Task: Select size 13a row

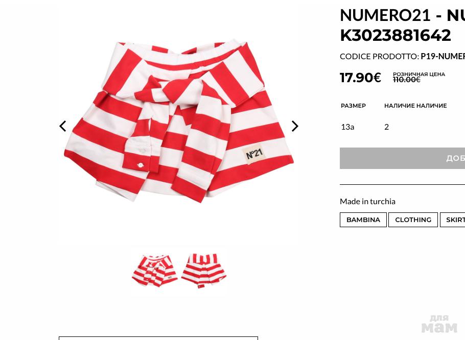Action: 403,127
